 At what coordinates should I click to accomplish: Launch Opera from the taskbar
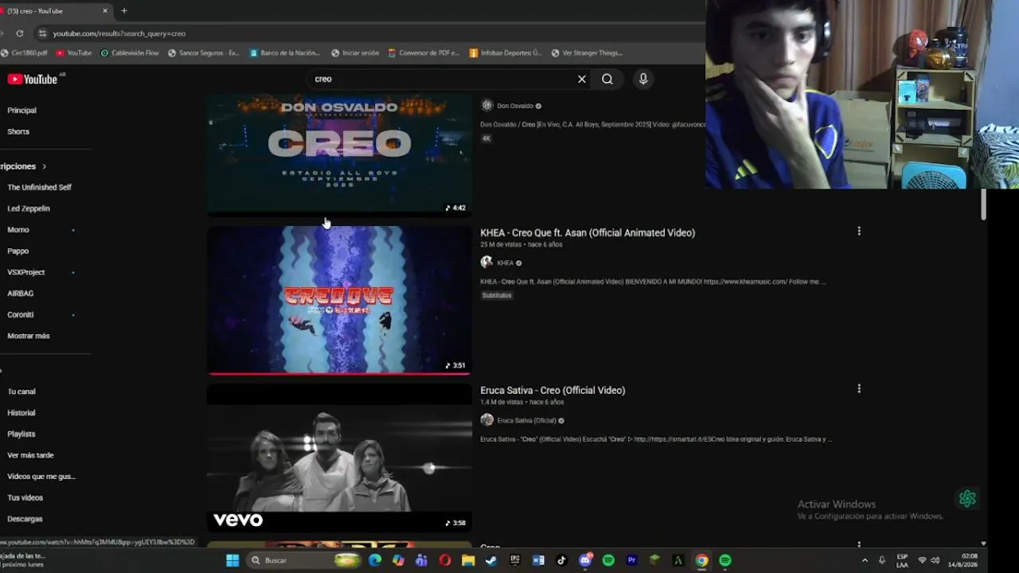click(x=444, y=560)
